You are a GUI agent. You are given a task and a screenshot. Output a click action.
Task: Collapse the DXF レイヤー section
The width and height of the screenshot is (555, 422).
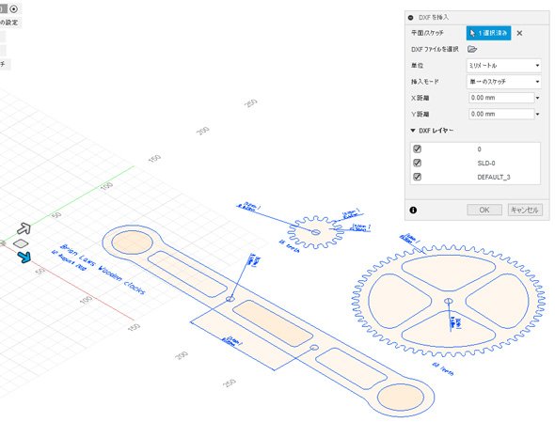click(x=413, y=131)
